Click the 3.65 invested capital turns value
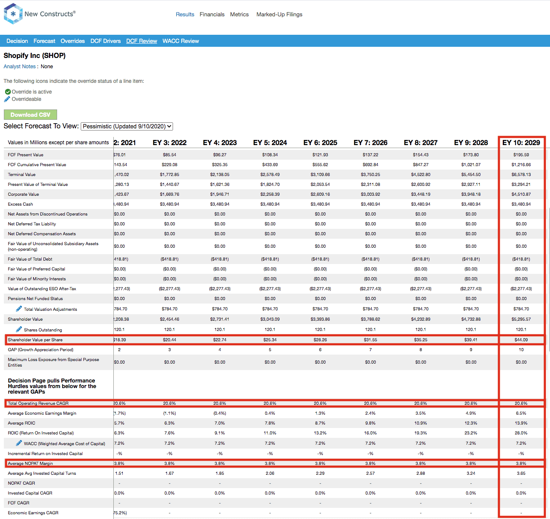This screenshot has width=550, height=519. [521, 473]
